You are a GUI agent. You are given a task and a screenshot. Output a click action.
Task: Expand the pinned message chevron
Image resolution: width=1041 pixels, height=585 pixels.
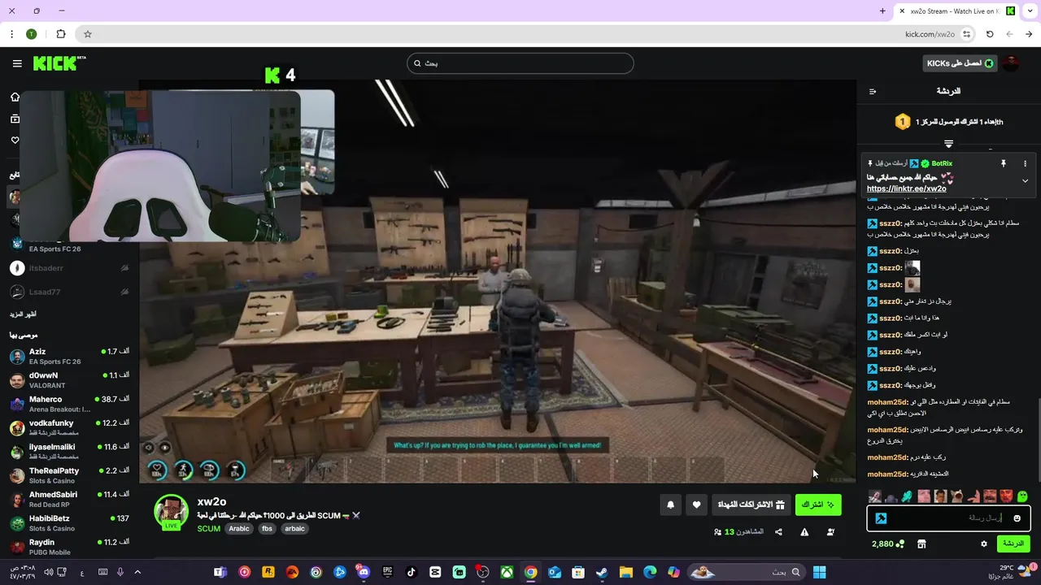pos(1025,180)
